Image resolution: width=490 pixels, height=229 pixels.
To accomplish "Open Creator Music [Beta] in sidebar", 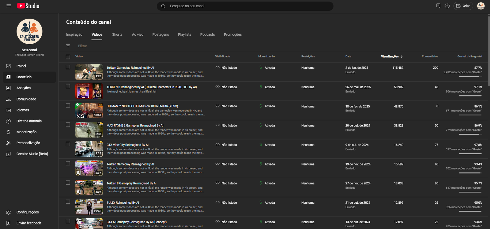I will click(29, 154).
